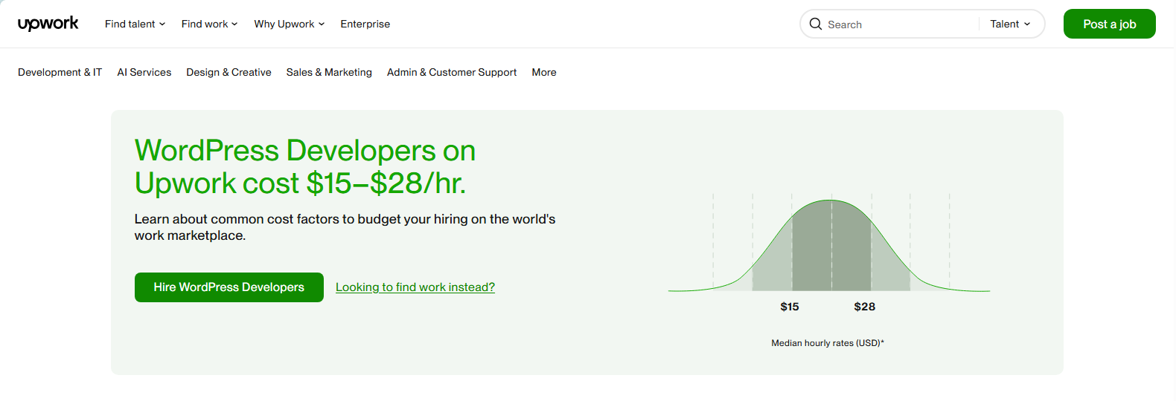The image size is (1176, 401).
Task: Click the Post a job button
Action: (1109, 24)
